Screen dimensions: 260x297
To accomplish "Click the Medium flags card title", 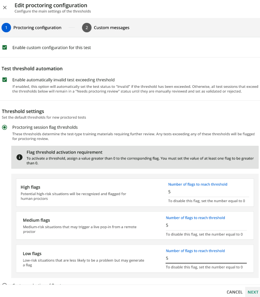I will point(37,220).
